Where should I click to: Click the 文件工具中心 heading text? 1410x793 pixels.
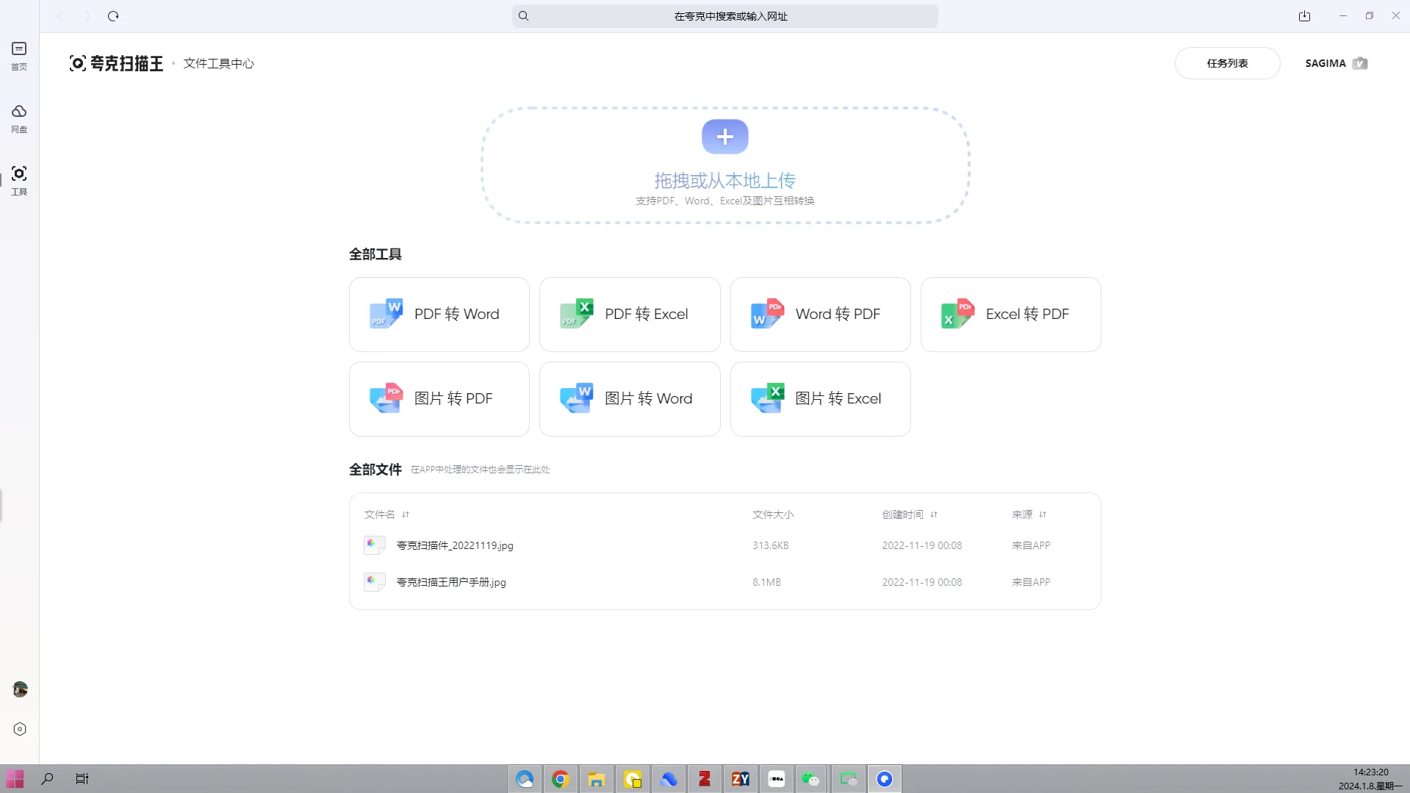[218, 63]
